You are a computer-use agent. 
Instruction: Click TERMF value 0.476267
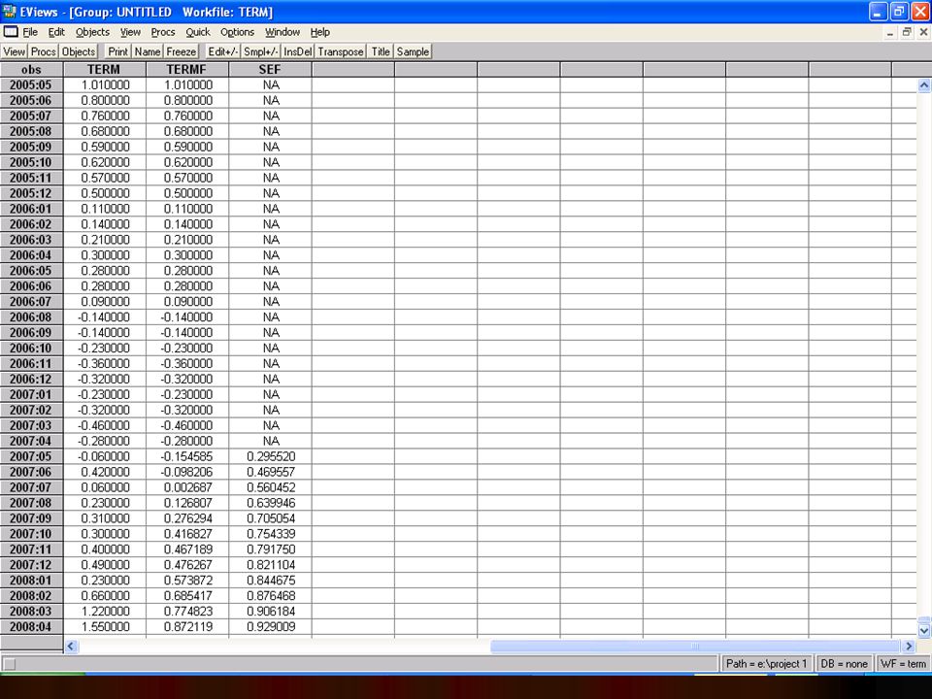click(187, 565)
